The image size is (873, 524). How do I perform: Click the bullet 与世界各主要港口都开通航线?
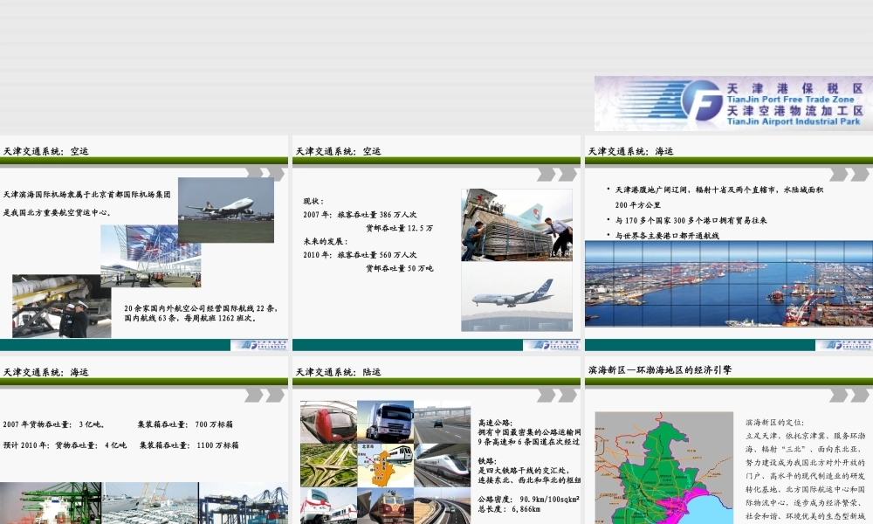coord(667,236)
